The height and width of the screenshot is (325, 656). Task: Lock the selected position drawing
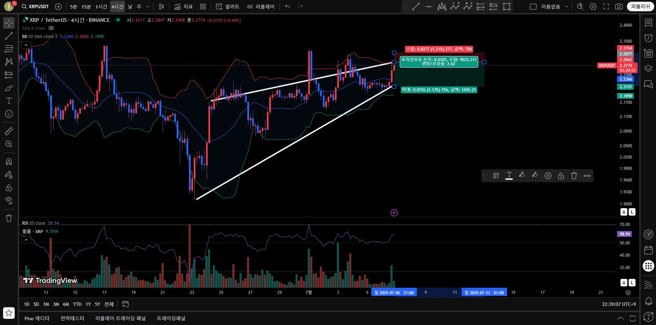[x=561, y=176]
